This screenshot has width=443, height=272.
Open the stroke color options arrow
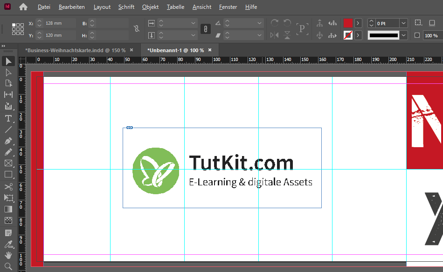tap(358, 35)
